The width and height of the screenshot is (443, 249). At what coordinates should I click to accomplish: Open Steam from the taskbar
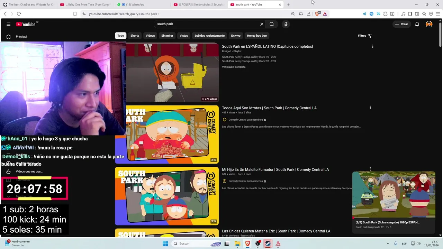(x=268, y=243)
